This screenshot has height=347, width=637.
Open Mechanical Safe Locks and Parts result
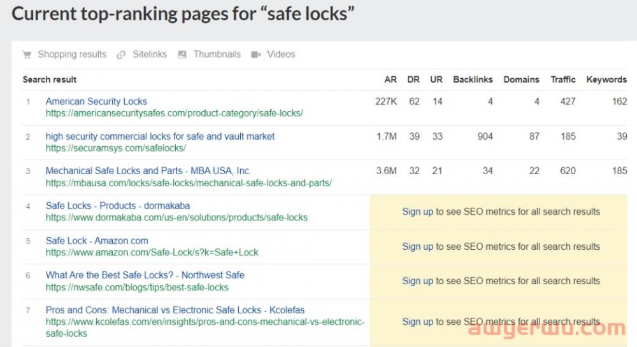(x=148, y=170)
